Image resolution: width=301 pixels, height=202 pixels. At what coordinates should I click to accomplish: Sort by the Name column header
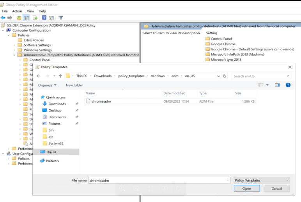pyautogui.click(x=123, y=93)
